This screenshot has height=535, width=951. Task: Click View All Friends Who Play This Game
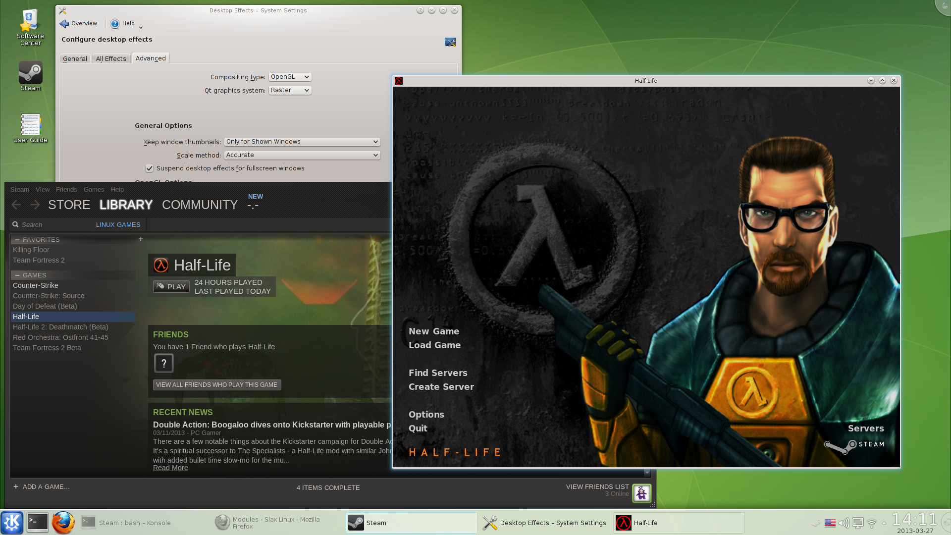[x=217, y=385]
